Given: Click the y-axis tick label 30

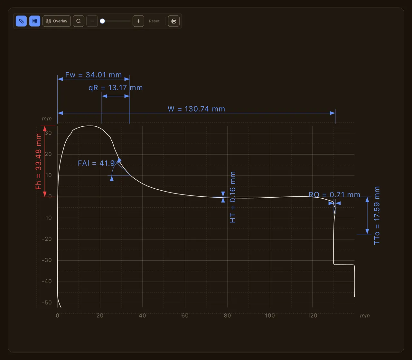Looking at the screenshot, I should tap(48, 133).
